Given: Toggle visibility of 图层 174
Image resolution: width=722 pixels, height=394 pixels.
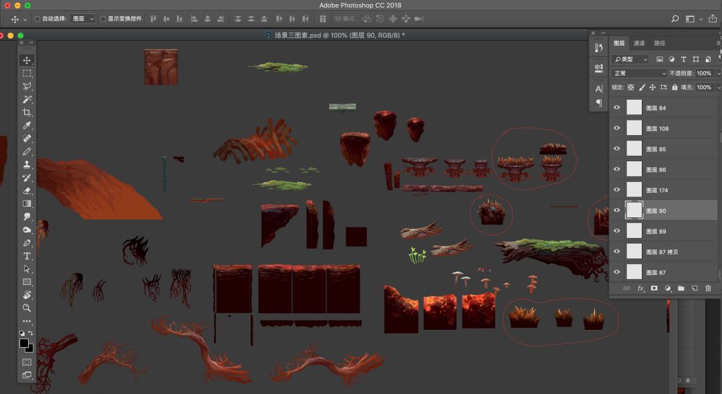Looking at the screenshot, I should click(x=617, y=190).
